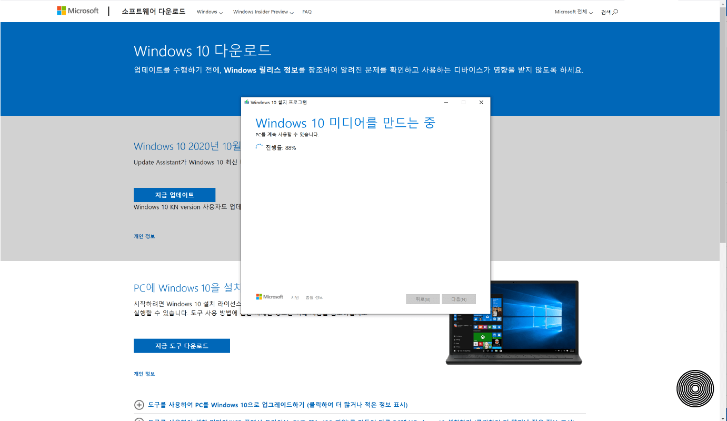Click the installer title bar app icon

pyautogui.click(x=246, y=102)
